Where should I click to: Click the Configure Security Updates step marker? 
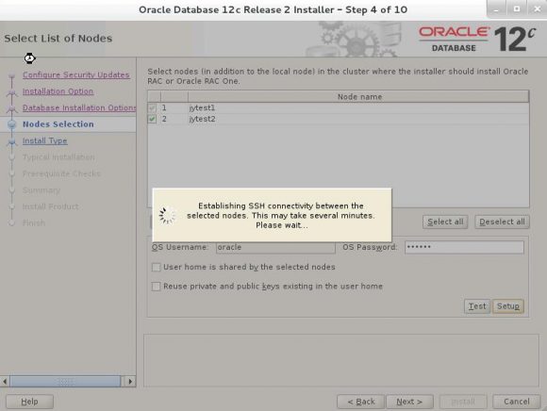[x=12, y=75]
